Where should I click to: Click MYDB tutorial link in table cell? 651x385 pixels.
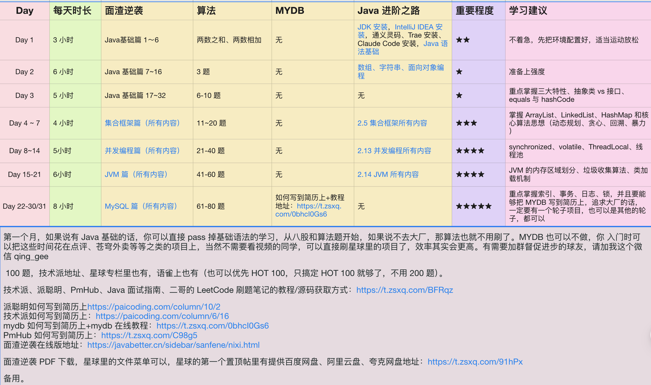click(319, 206)
